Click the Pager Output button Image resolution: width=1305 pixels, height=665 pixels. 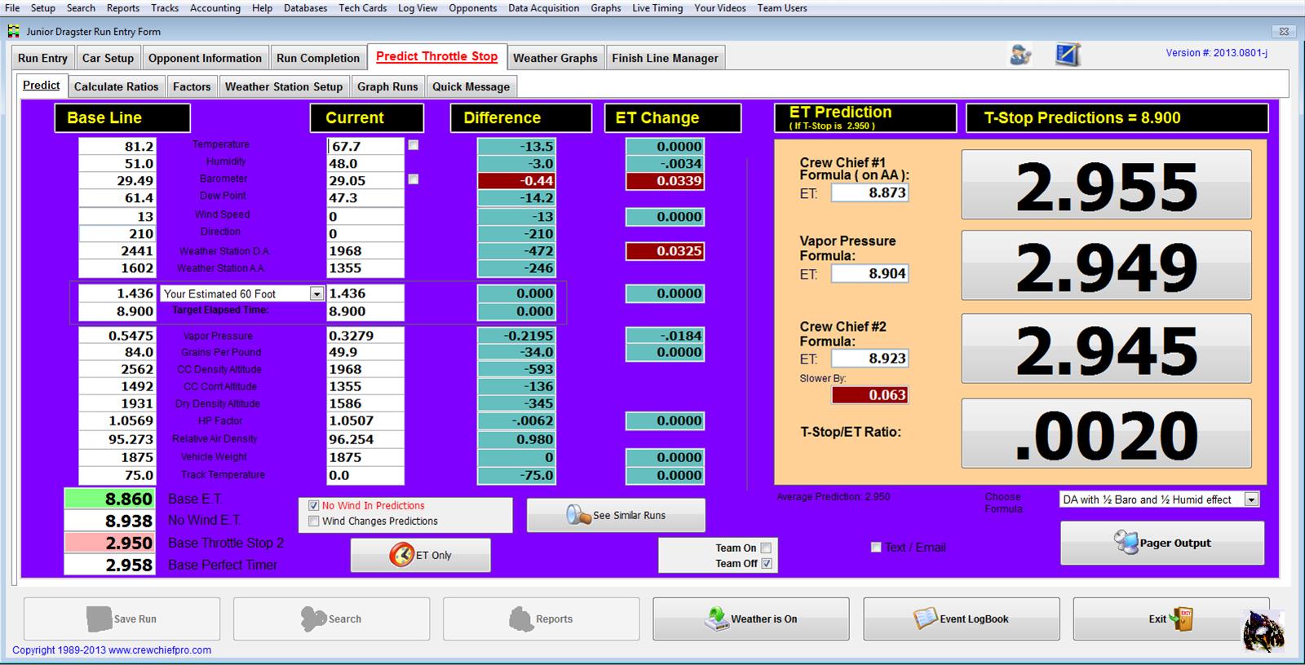tap(1162, 543)
